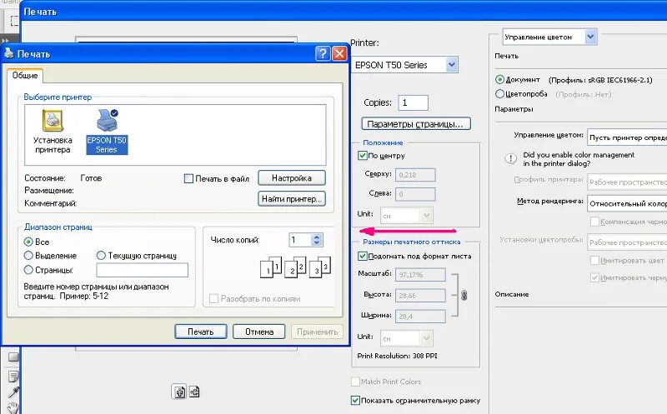This screenshot has width=667, height=414.
Task: Click the Компенсация черной точки checkbox
Action: pos(594,222)
